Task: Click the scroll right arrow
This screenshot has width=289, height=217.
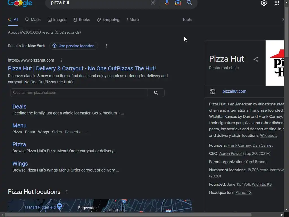Action: (282, 215)
